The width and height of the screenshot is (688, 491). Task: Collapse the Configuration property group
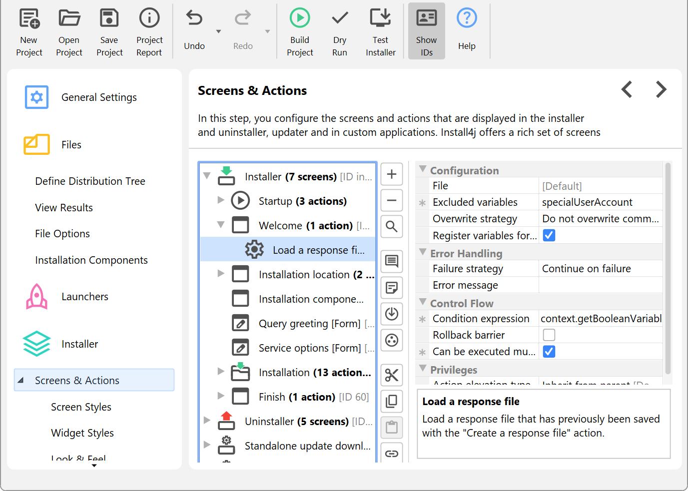click(423, 170)
